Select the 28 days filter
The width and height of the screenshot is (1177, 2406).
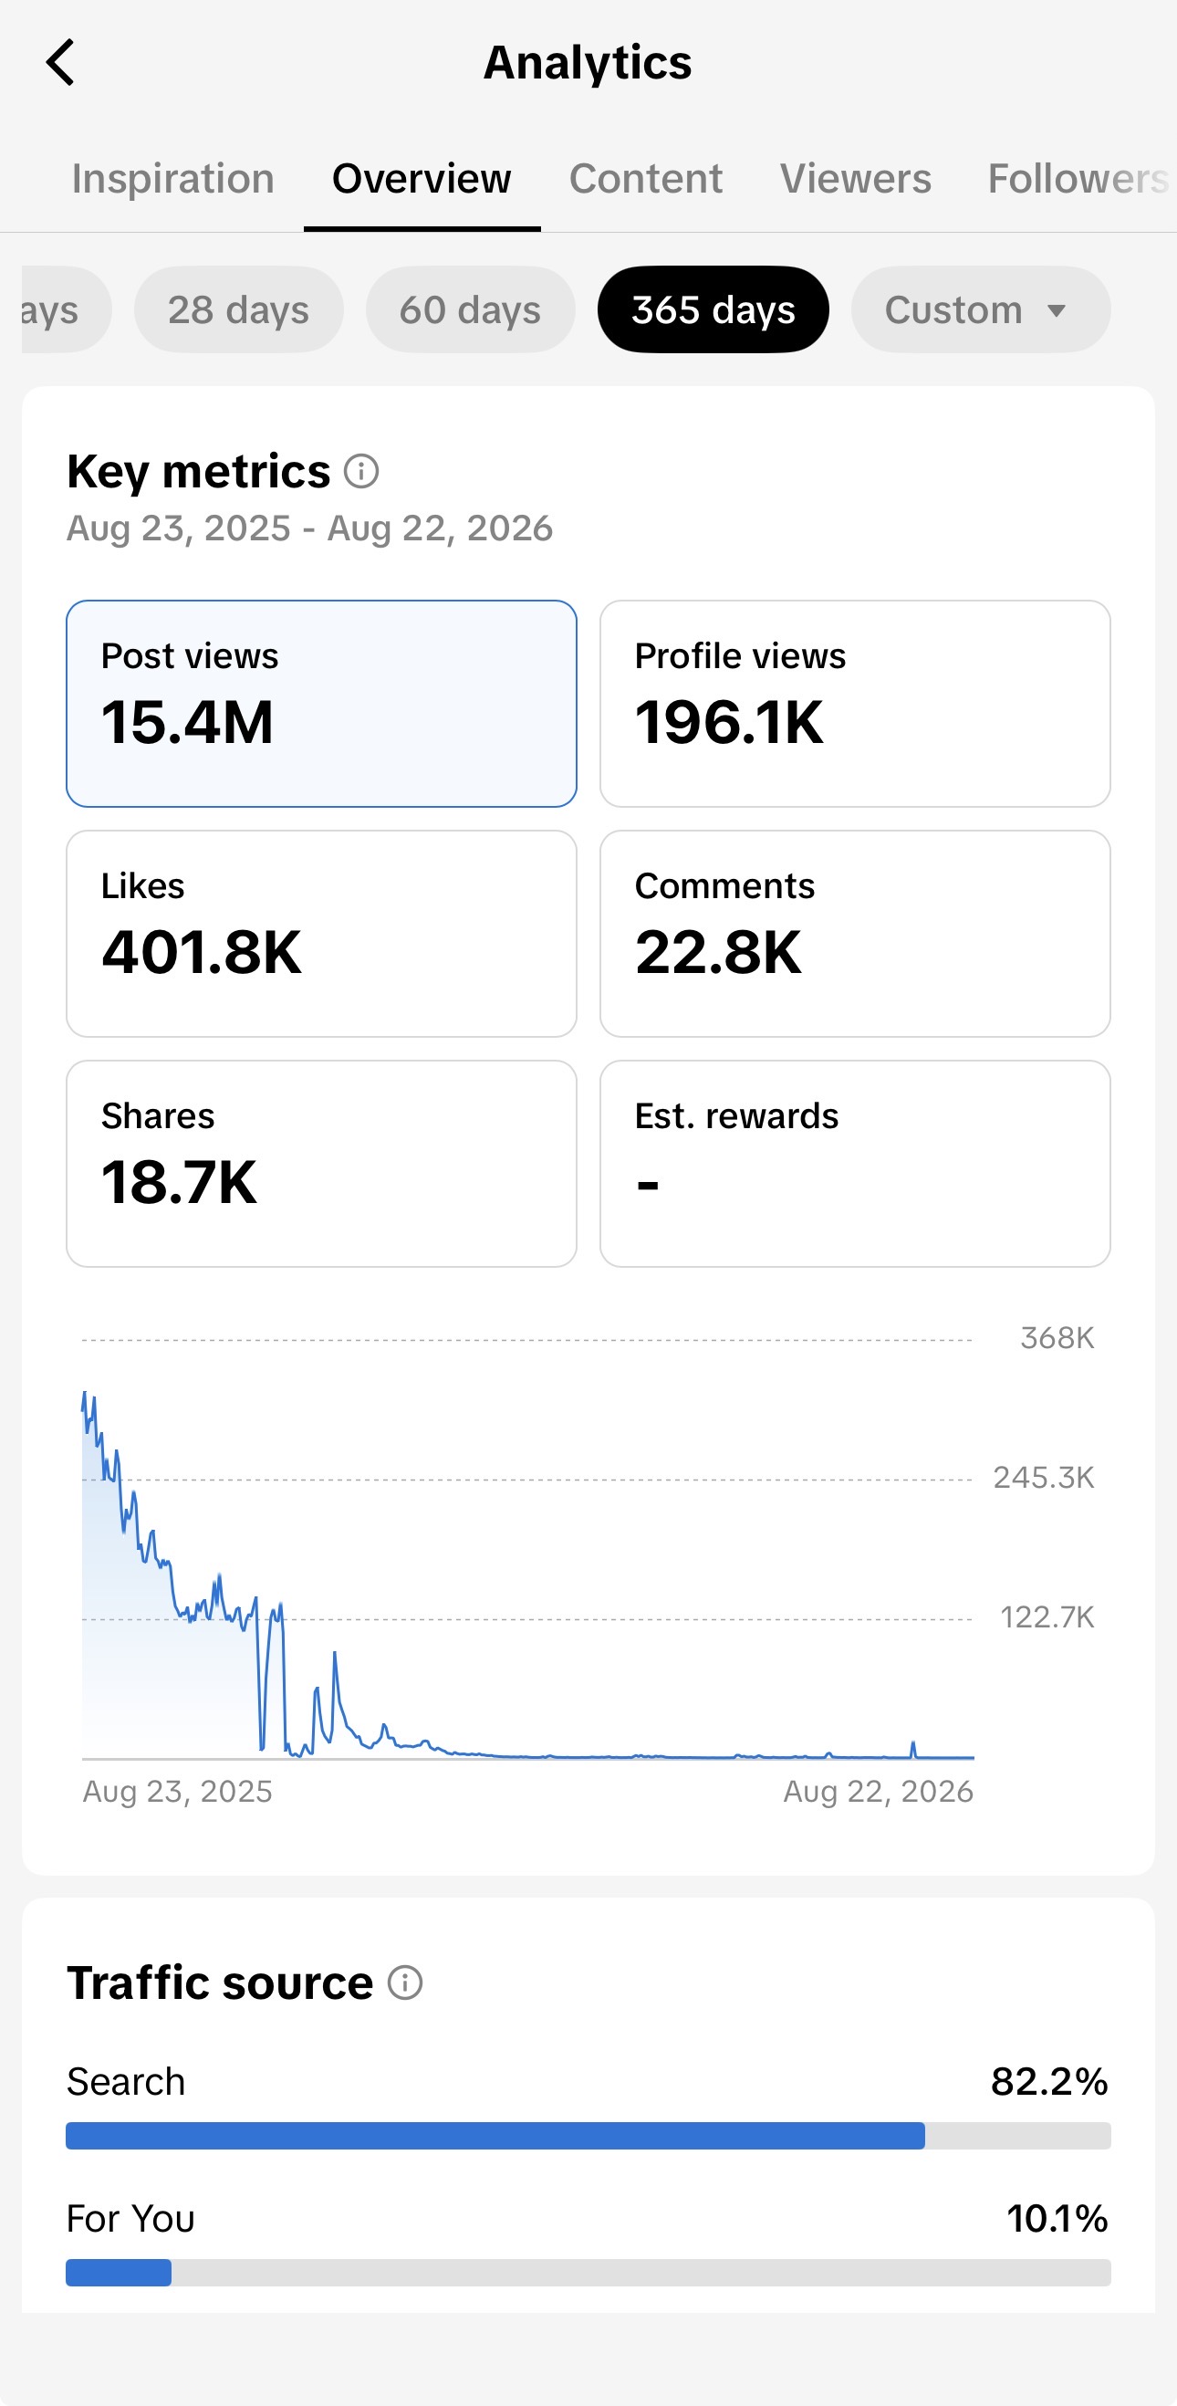pyautogui.click(x=239, y=309)
